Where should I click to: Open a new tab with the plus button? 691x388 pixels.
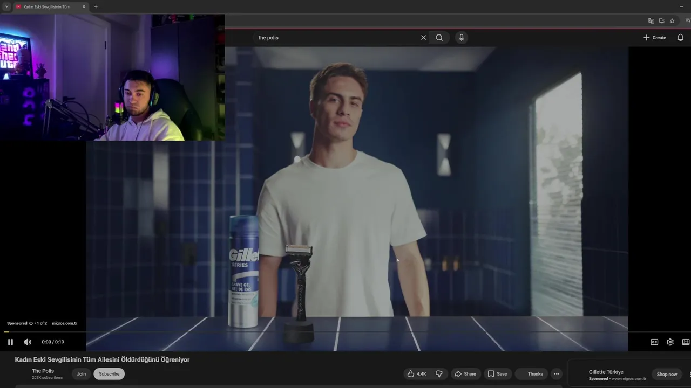pyautogui.click(x=96, y=6)
